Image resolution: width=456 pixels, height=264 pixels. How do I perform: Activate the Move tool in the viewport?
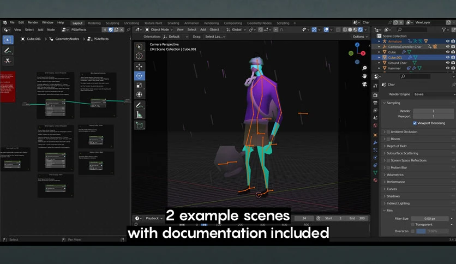tap(139, 67)
